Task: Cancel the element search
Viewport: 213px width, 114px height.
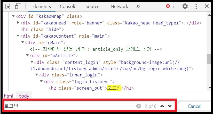Action: point(194,106)
